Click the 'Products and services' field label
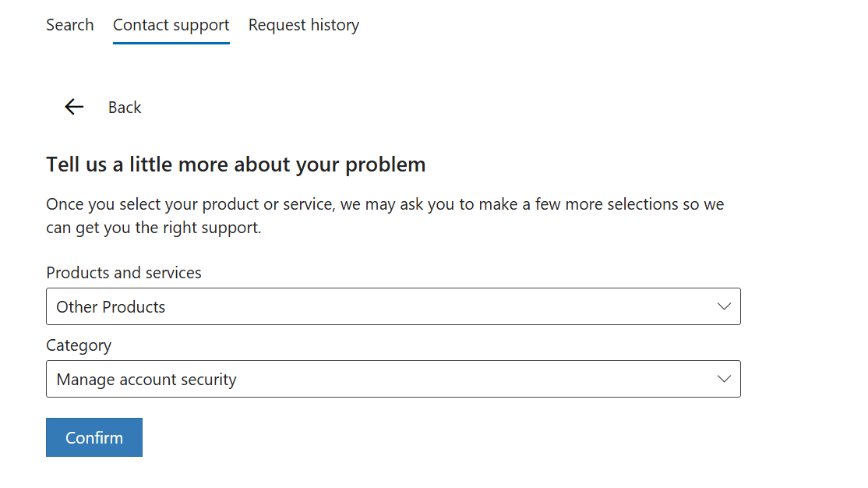This screenshot has width=868, height=488. point(124,273)
